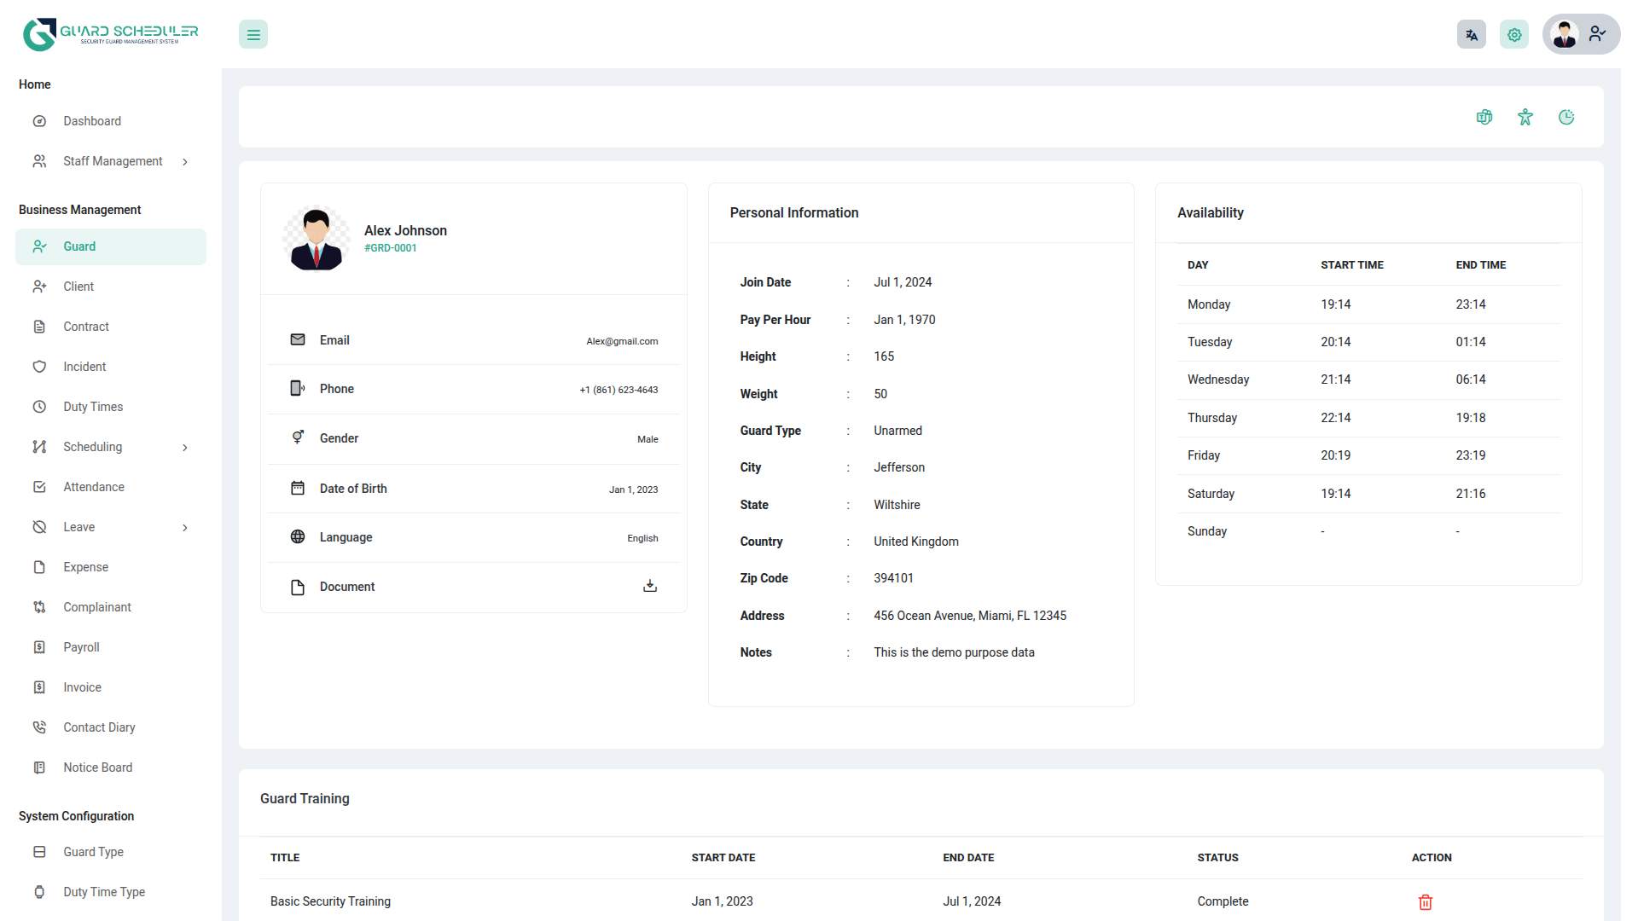
Task: Go to Dashboard in sidebar
Action: [92, 121]
